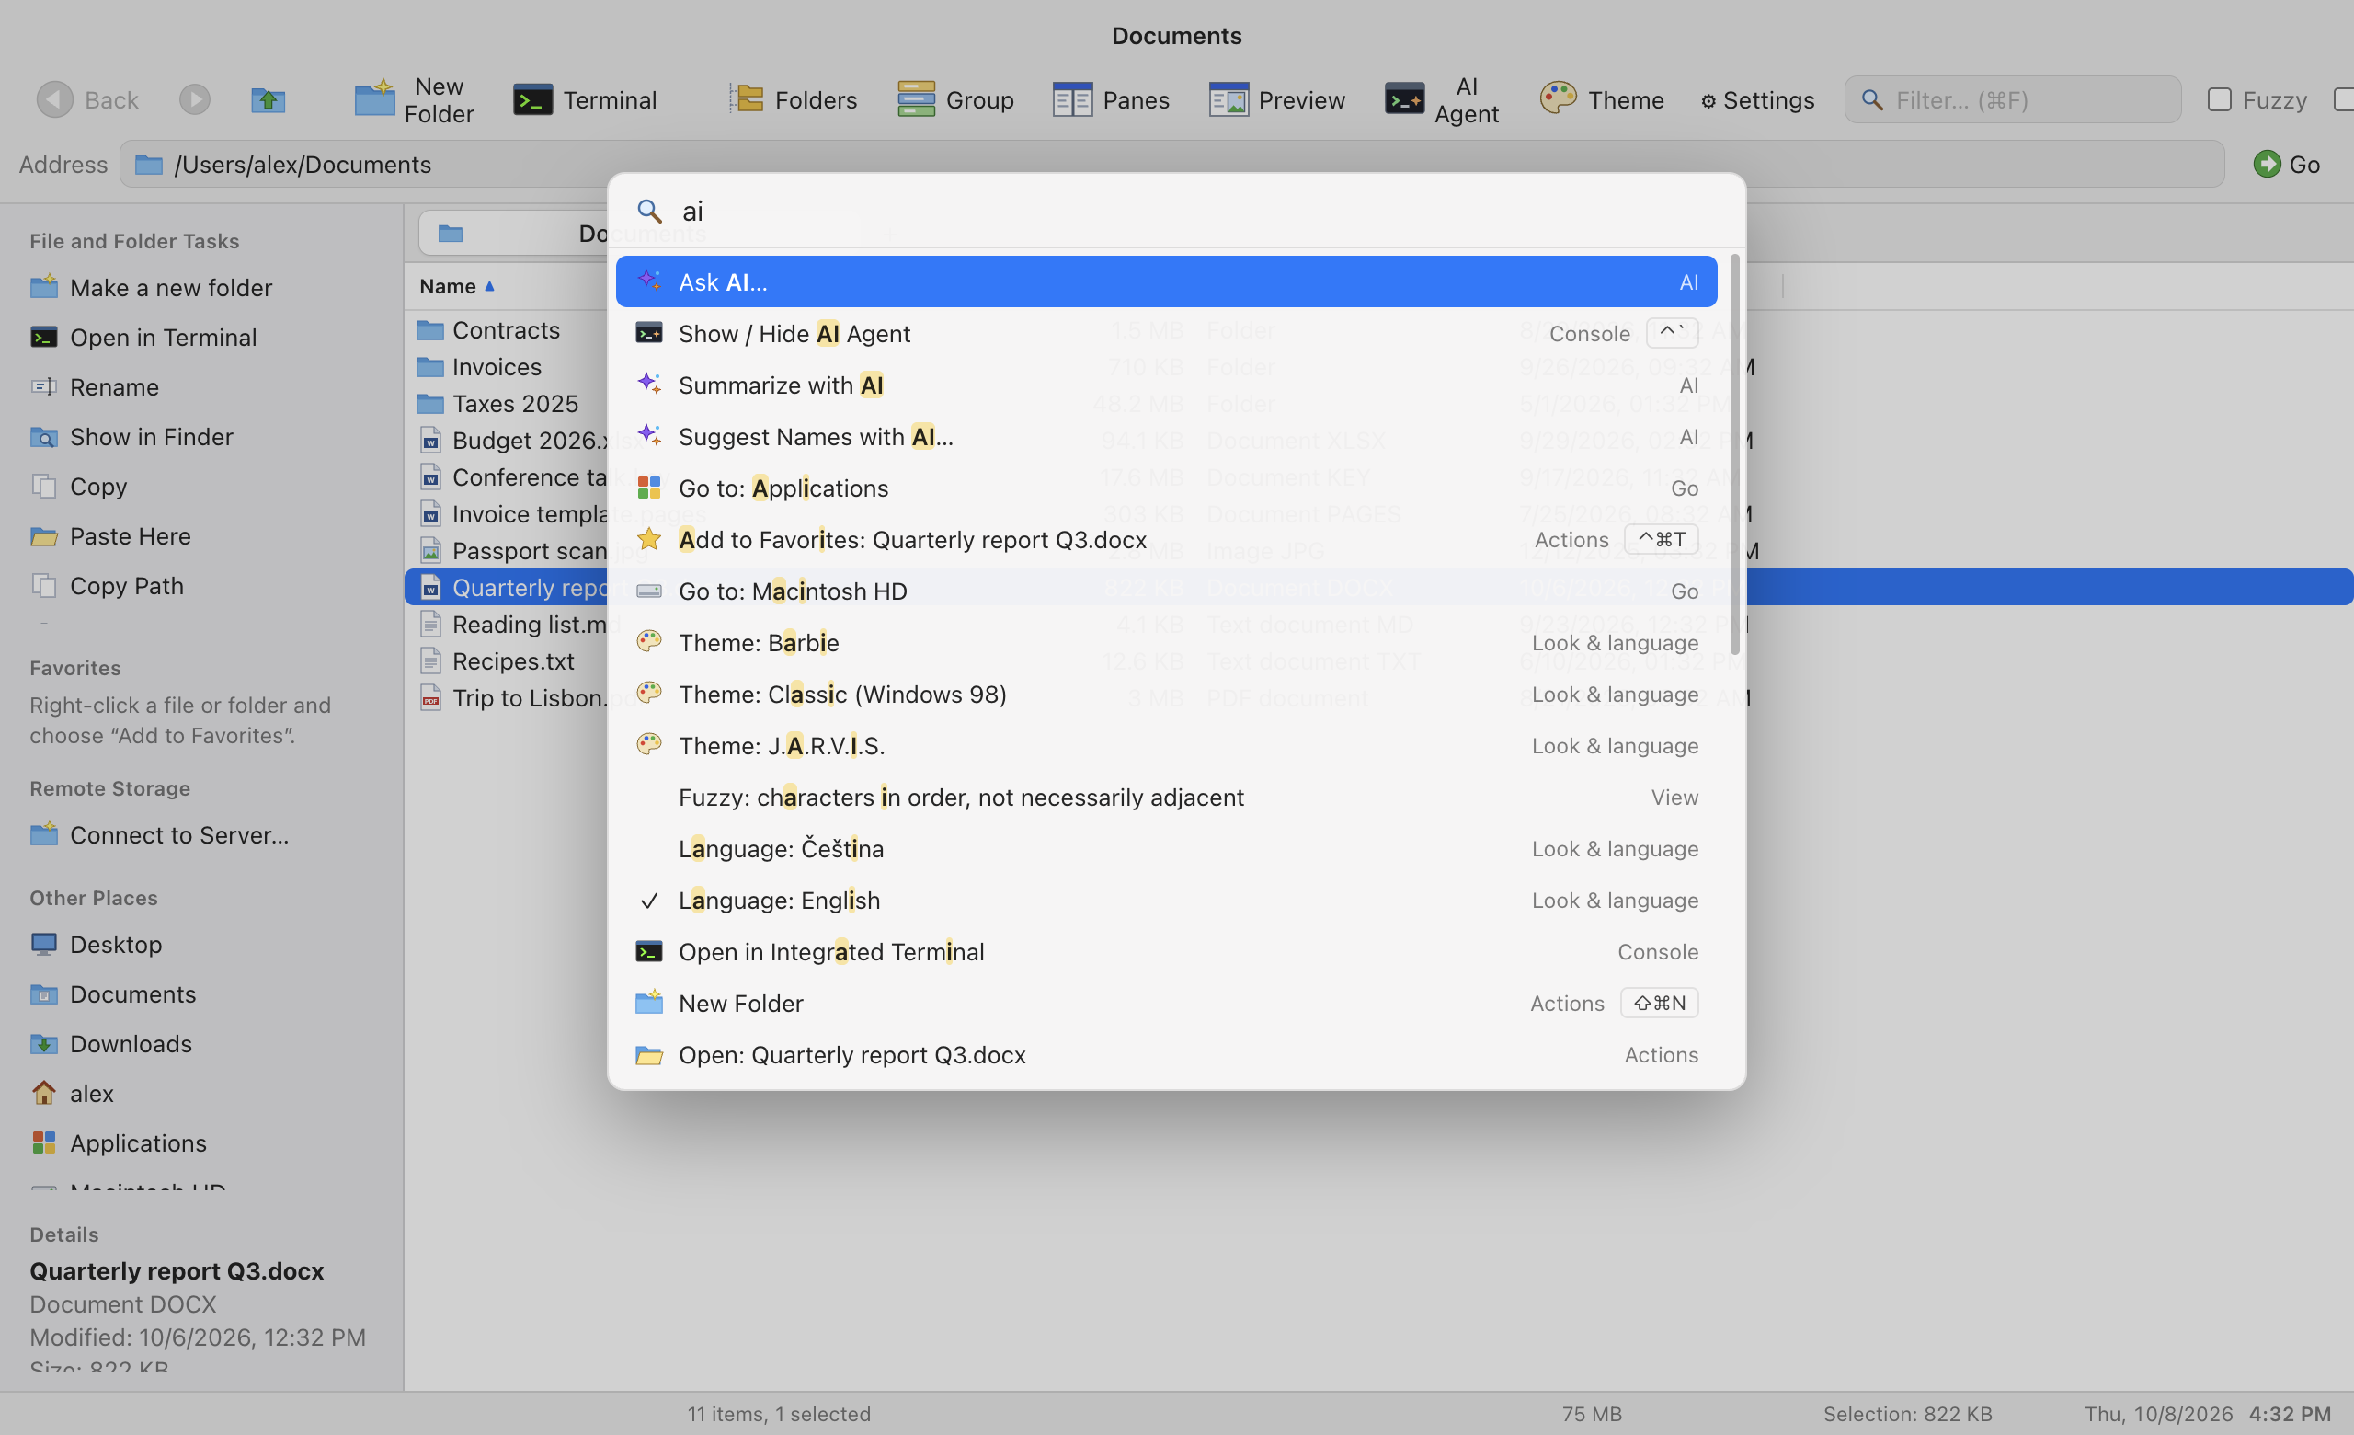Click the green Go button
The width and height of the screenshot is (2354, 1435).
coord(2286,165)
